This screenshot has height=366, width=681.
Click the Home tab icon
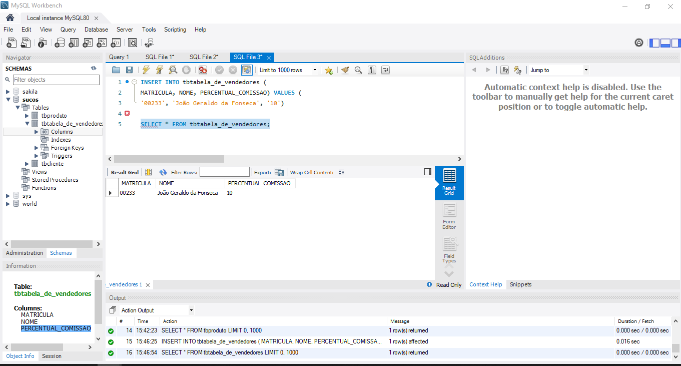pos(10,18)
